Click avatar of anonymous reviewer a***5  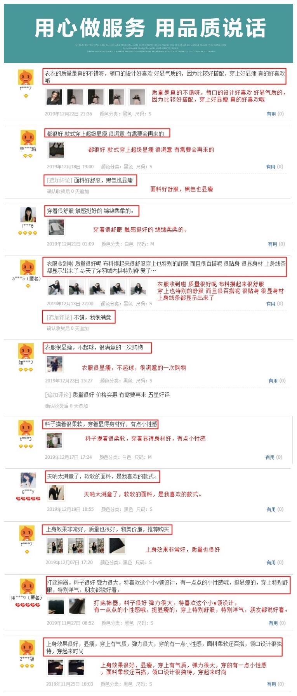(28, 268)
